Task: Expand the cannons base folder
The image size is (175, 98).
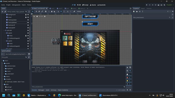Action: [4, 66]
